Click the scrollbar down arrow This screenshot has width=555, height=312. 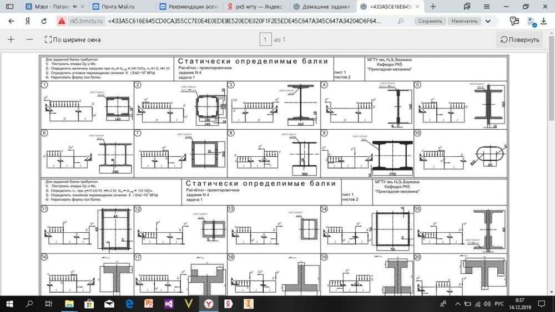point(552,293)
